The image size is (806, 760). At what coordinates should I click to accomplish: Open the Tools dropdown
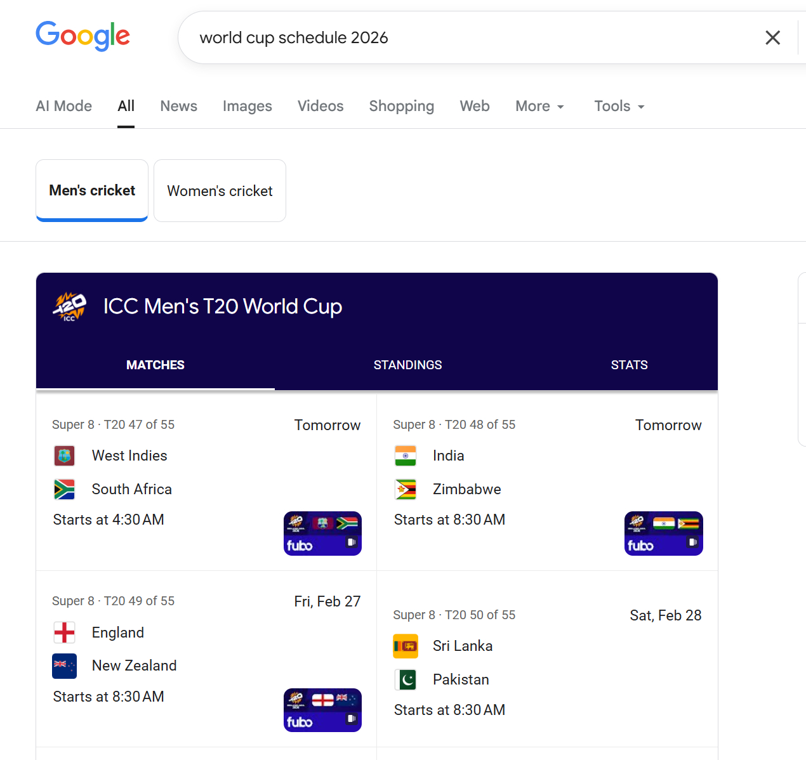tap(619, 107)
